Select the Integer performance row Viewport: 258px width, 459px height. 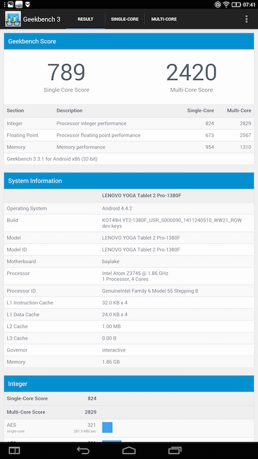pos(129,124)
